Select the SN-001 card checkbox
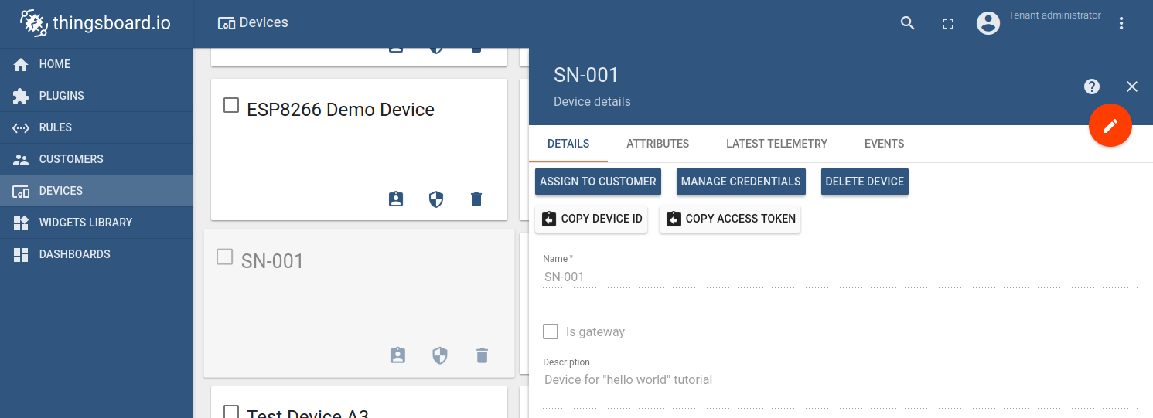Screen dimensions: 1153x418 point(225,257)
